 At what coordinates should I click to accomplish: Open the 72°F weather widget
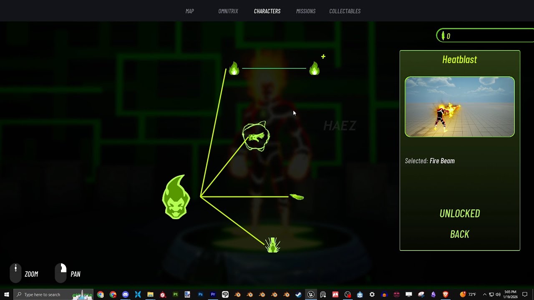coord(468,295)
